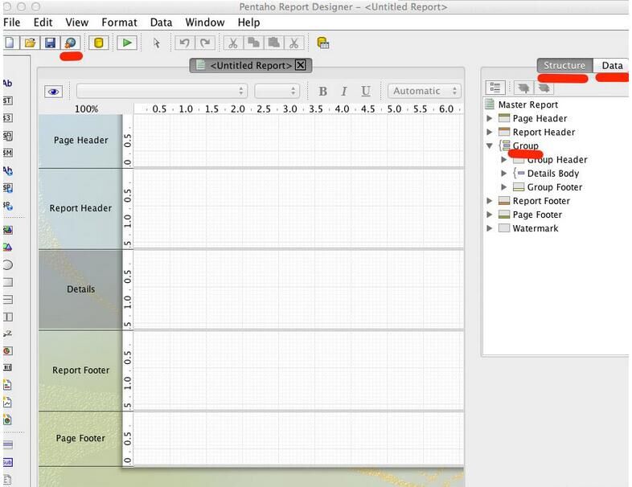This screenshot has width=632, height=487.
Task: Expand the Group Footer tree node
Action: coord(504,187)
